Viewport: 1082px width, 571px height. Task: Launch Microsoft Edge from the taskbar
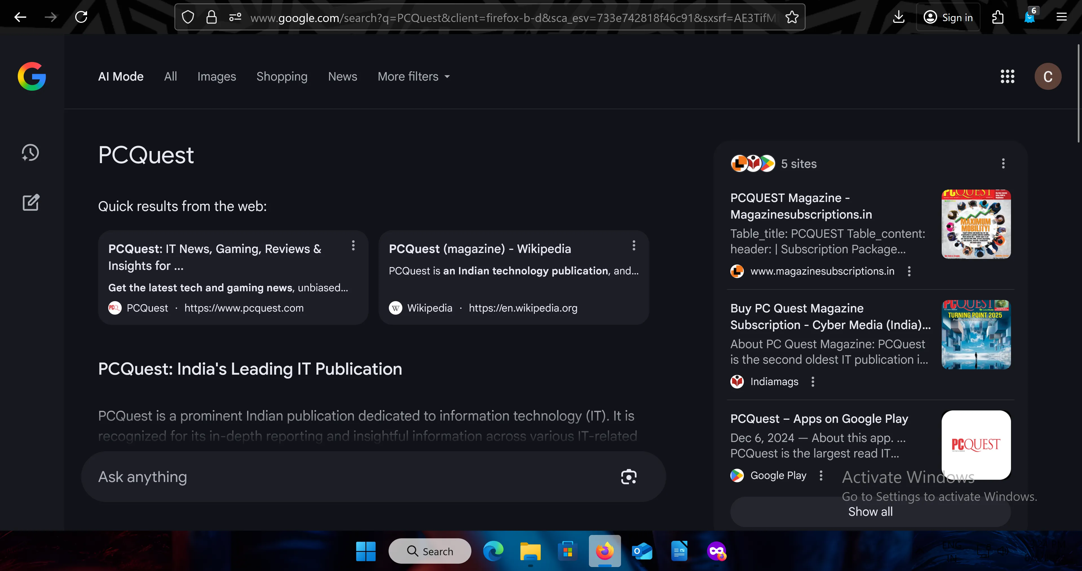tap(493, 551)
